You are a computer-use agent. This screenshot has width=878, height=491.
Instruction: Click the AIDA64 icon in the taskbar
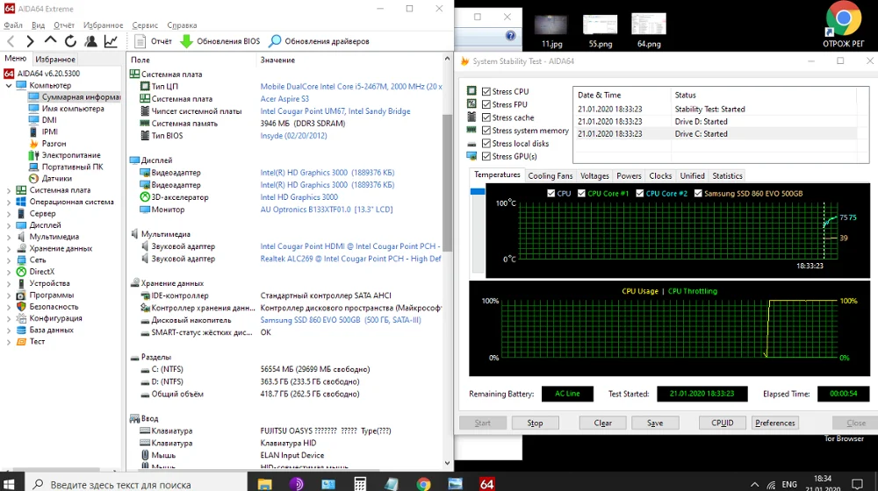486,483
